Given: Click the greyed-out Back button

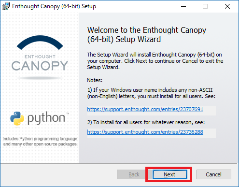Looking at the screenshot, I should [x=134, y=174].
